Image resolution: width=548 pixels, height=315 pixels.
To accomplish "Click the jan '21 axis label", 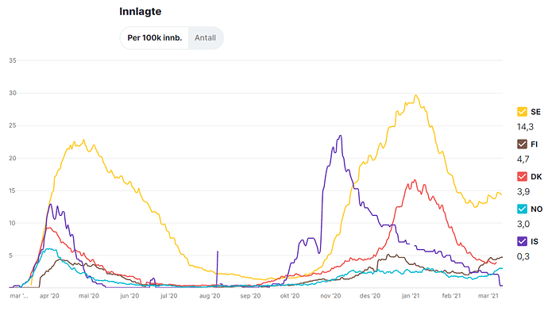I will (x=411, y=296).
